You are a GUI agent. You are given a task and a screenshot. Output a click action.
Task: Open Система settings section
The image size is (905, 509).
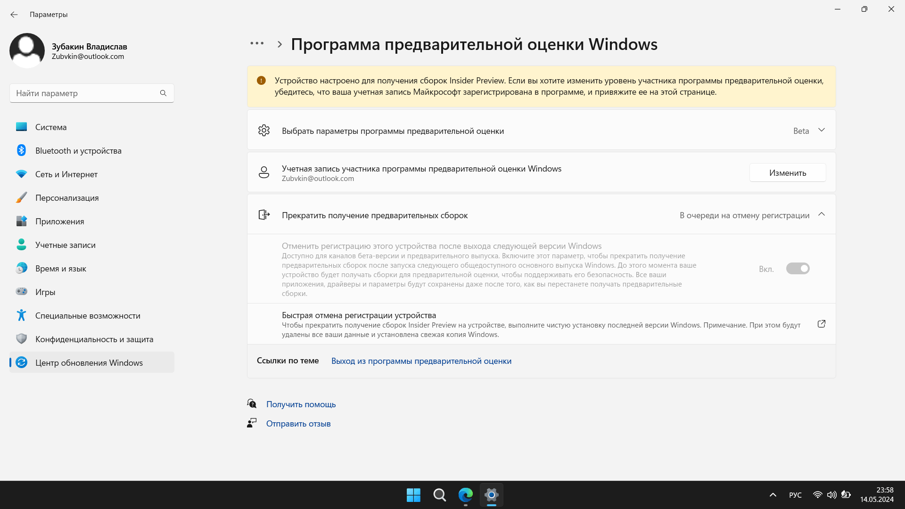click(92, 127)
